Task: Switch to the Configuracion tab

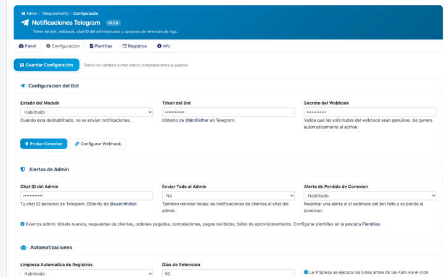Action: [63, 46]
